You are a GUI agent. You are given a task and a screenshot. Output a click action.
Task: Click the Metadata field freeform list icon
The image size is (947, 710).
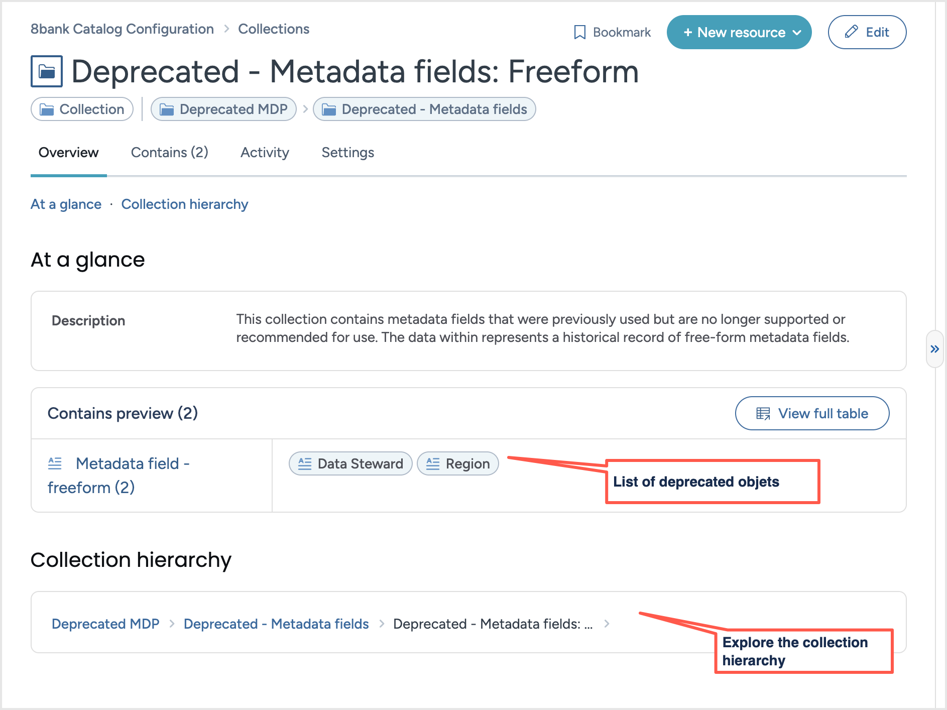point(55,463)
